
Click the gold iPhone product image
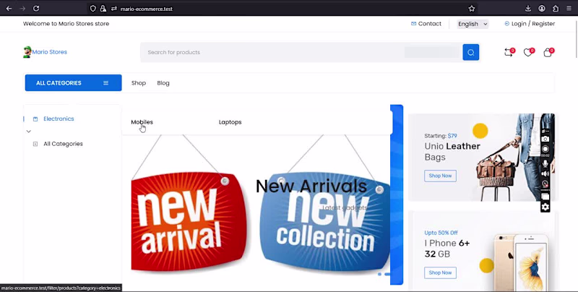click(521, 262)
